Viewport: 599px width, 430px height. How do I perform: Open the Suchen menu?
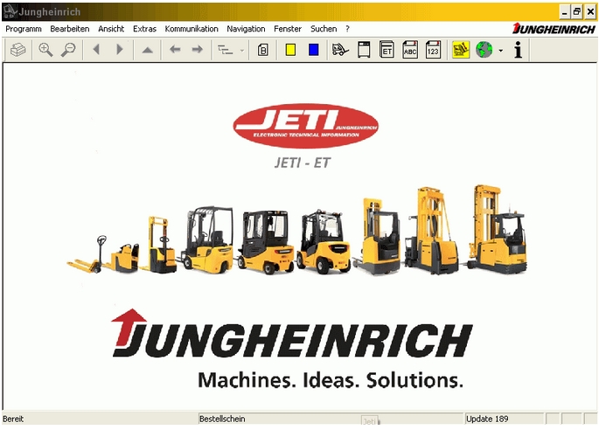click(x=324, y=29)
